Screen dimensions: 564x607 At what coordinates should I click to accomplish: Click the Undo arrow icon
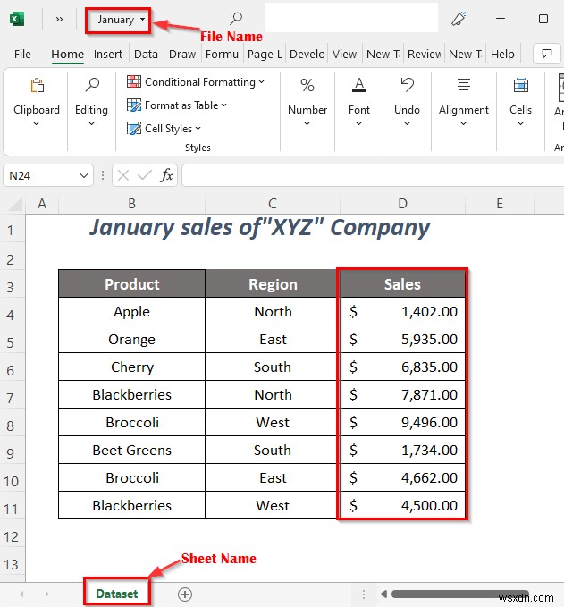tap(408, 85)
